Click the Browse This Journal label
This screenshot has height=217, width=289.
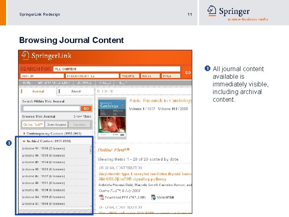pos(39,117)
